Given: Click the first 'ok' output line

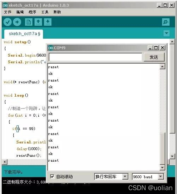Looking at the screenshot, I should click(x=50, y=74).
